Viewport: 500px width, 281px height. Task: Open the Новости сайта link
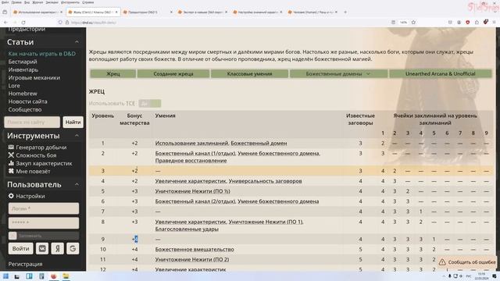pos(28,101)
